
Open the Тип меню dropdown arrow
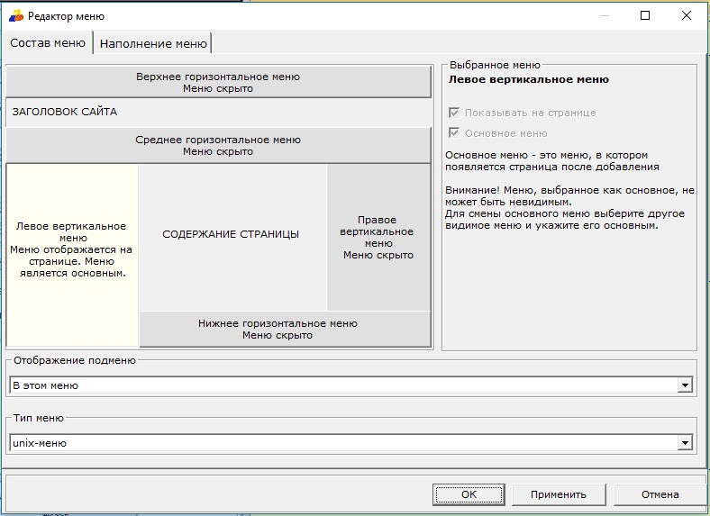(x=685, y=443)
